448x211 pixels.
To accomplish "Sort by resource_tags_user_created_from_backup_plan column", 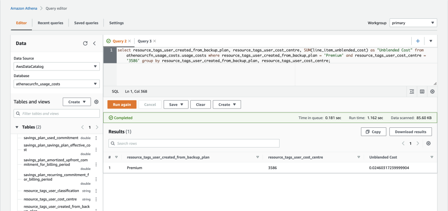I will pos(257,157).
